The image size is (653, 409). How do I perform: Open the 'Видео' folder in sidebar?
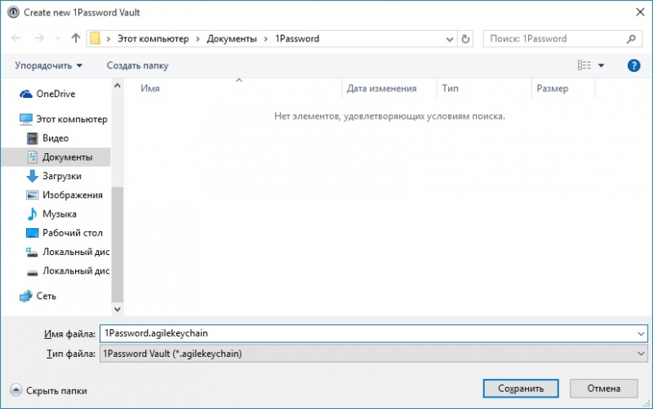56,138
